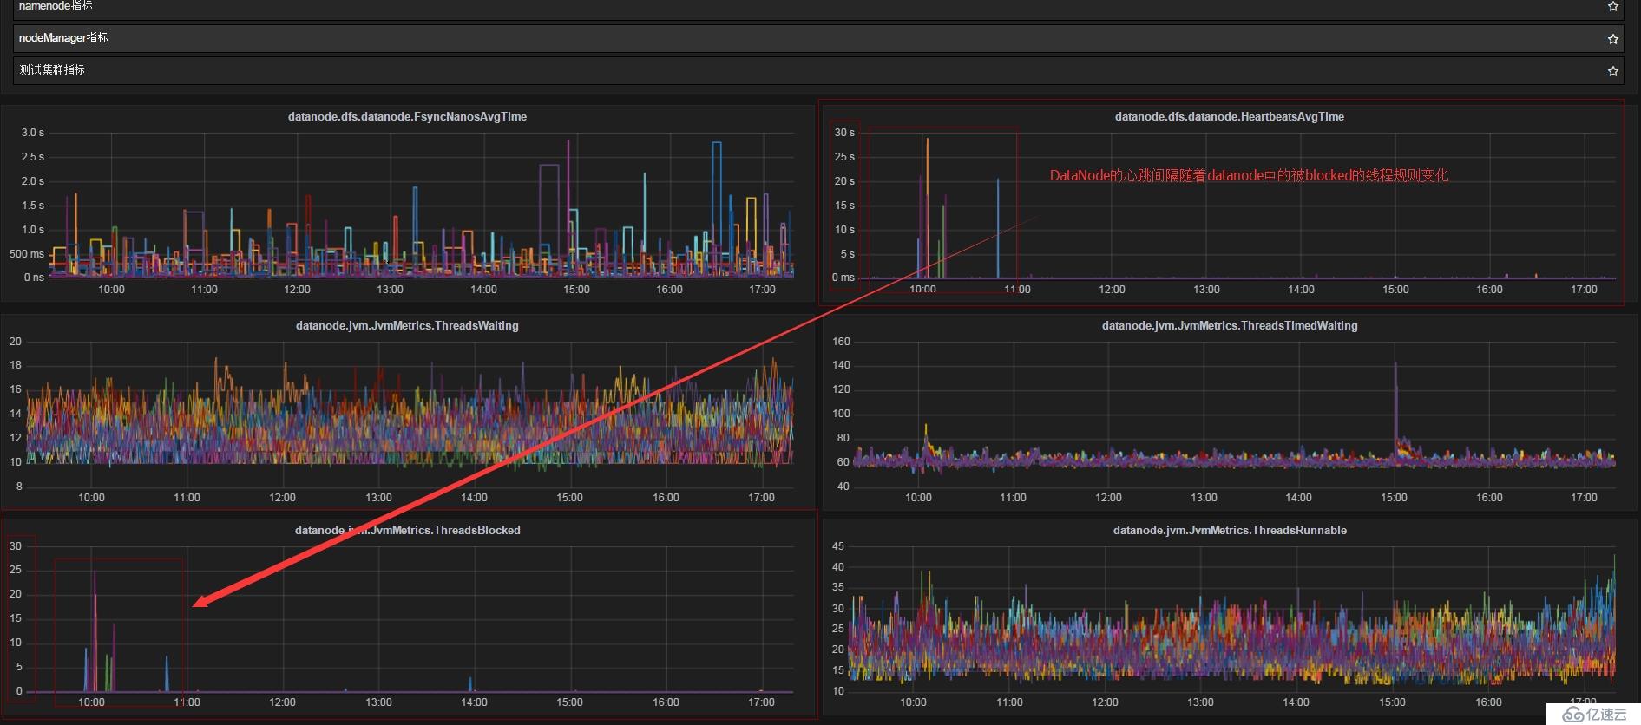Click the 14:00 time label in ThreadsBlocked

[x=474, y=702]
